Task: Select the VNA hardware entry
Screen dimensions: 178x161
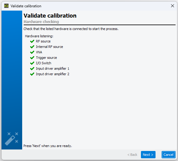Action: (x=39, y=52)
